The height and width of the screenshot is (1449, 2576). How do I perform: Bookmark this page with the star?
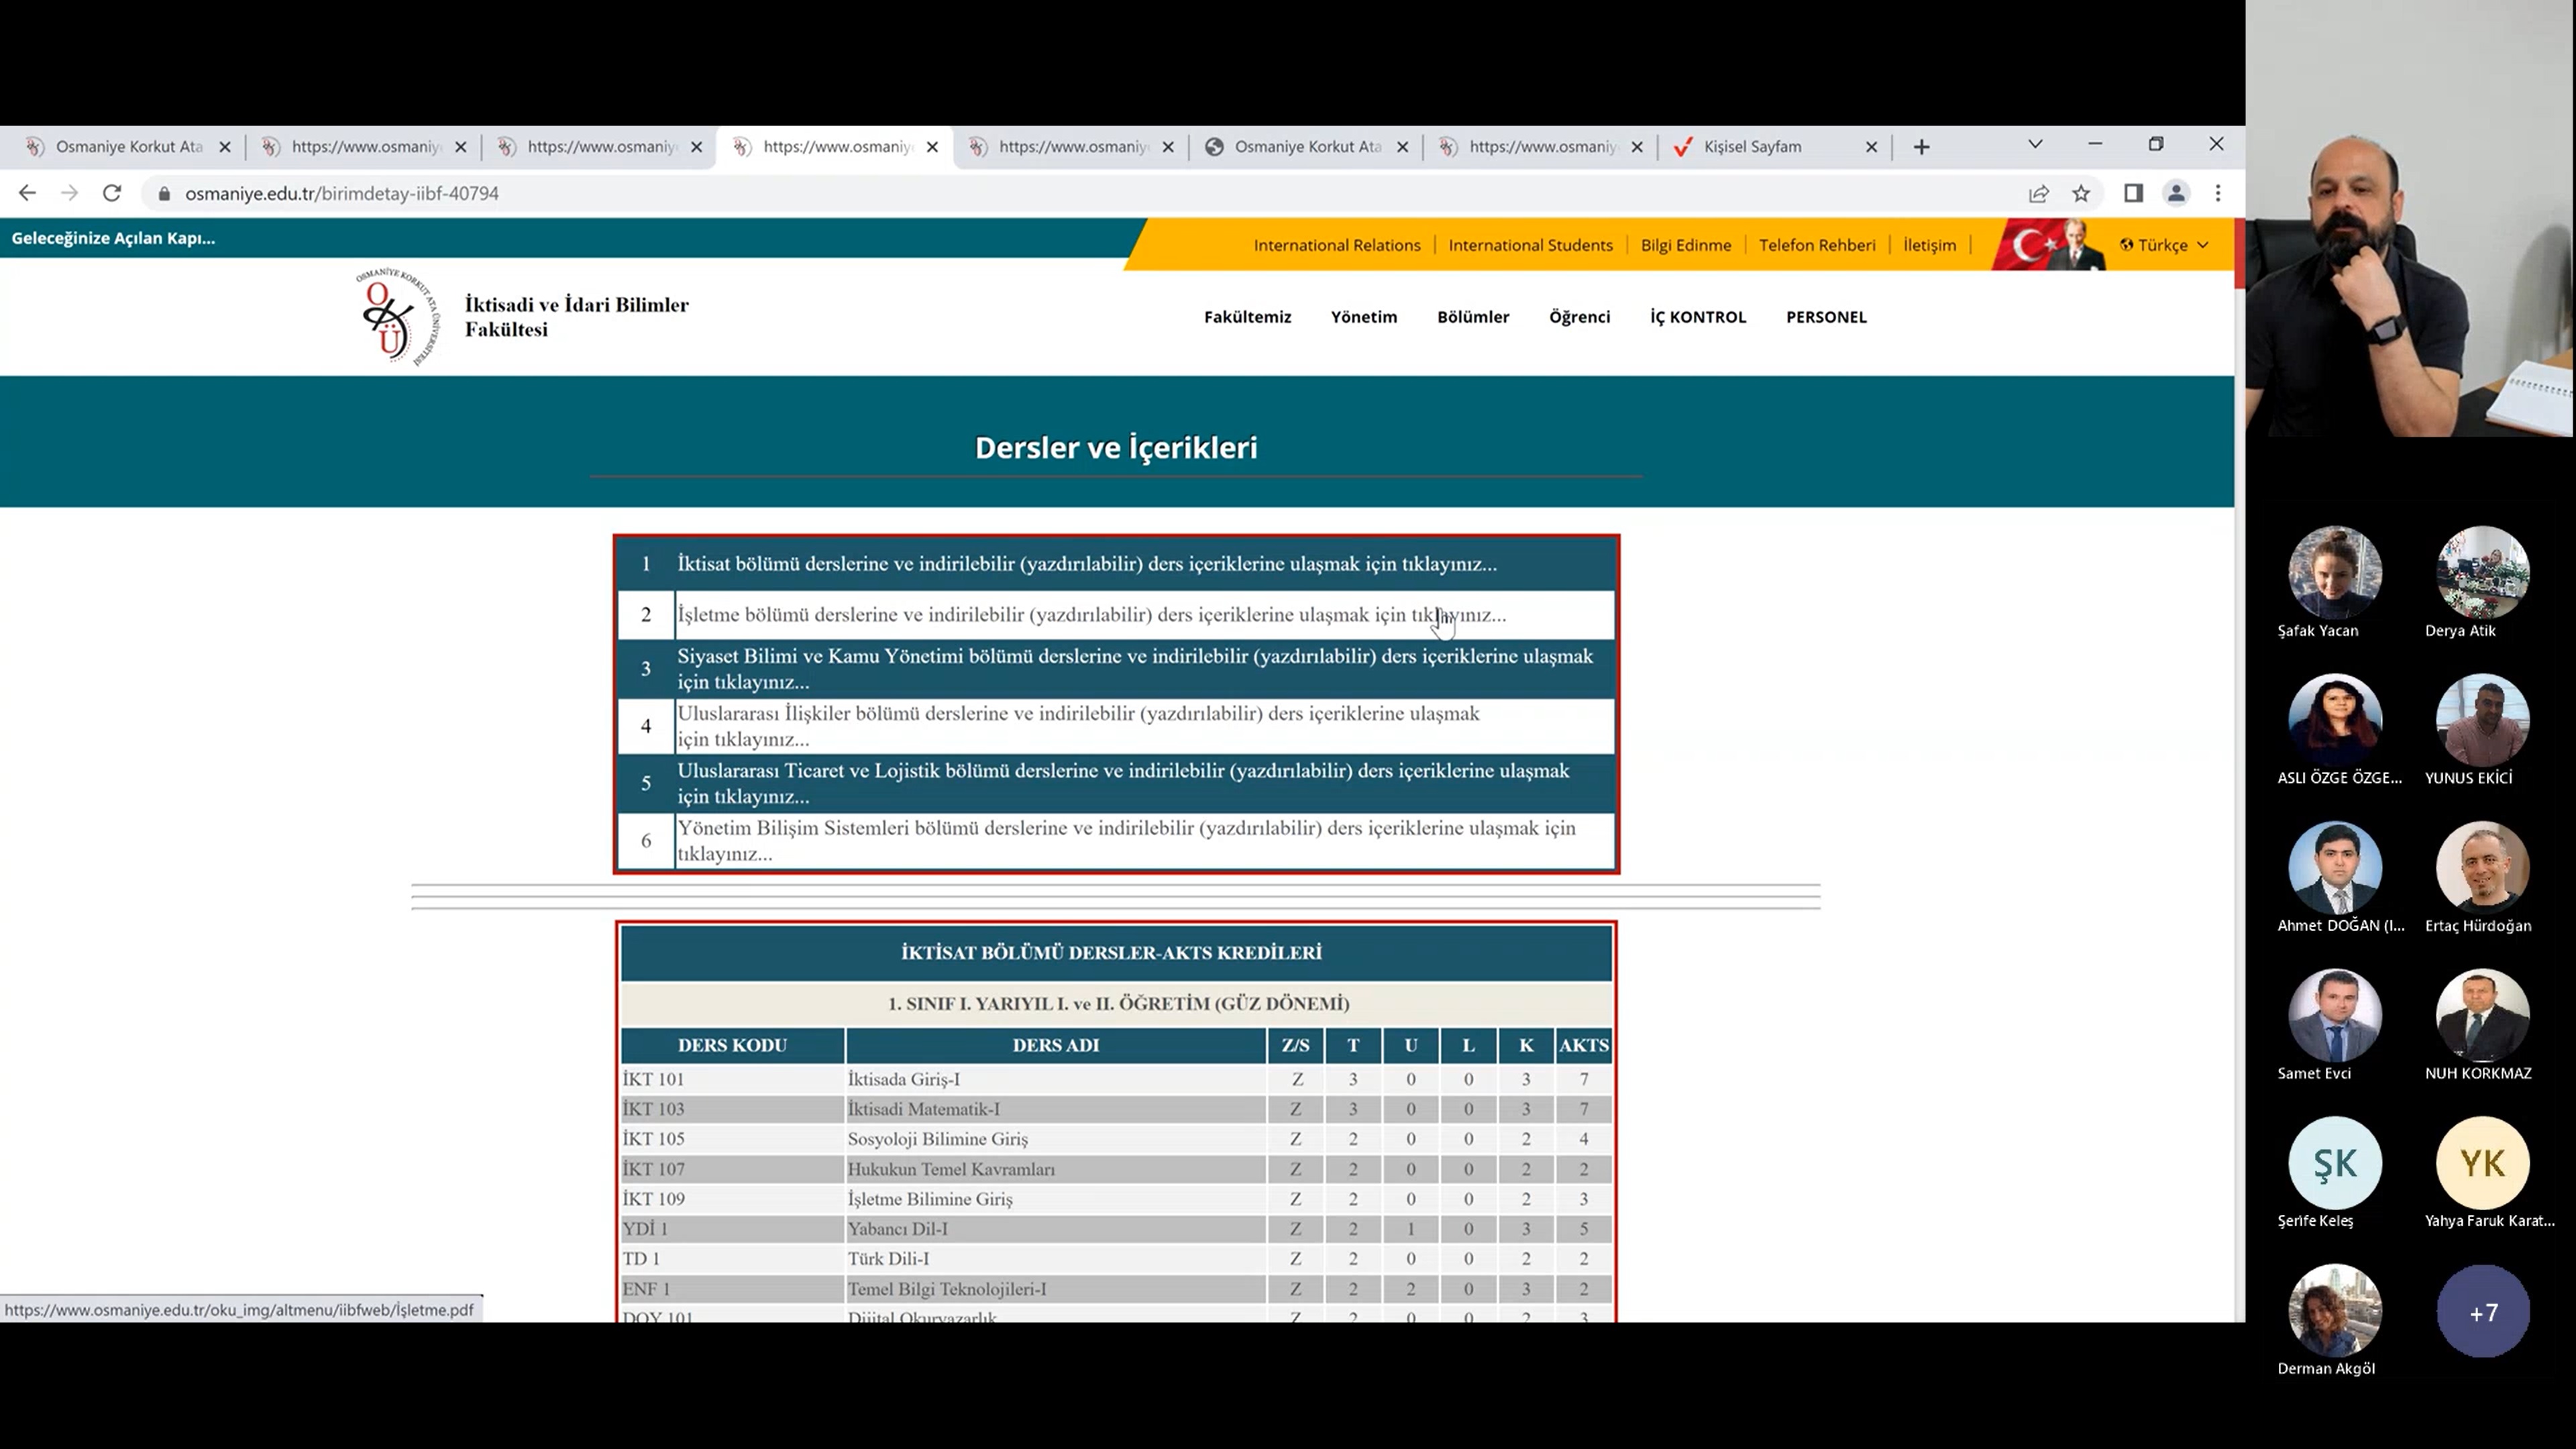(2081, 194)
